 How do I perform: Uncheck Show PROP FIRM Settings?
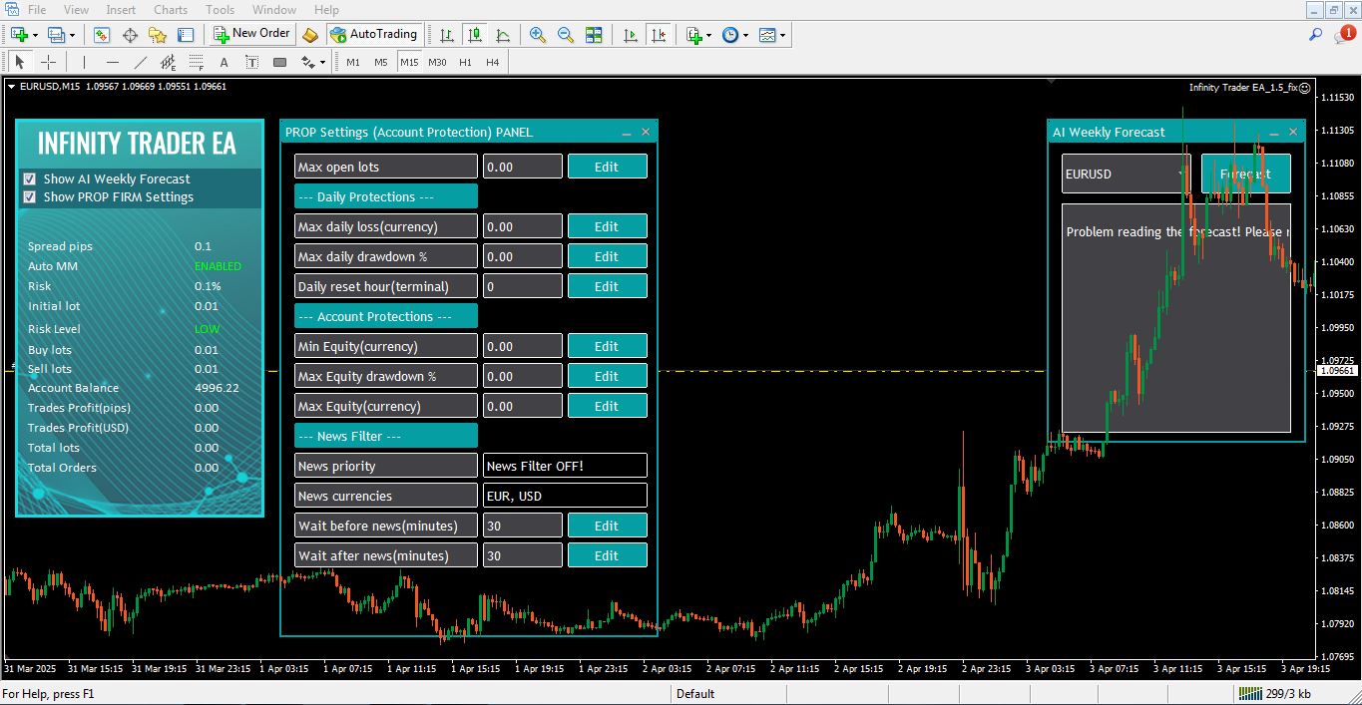(x=30, y=196)
